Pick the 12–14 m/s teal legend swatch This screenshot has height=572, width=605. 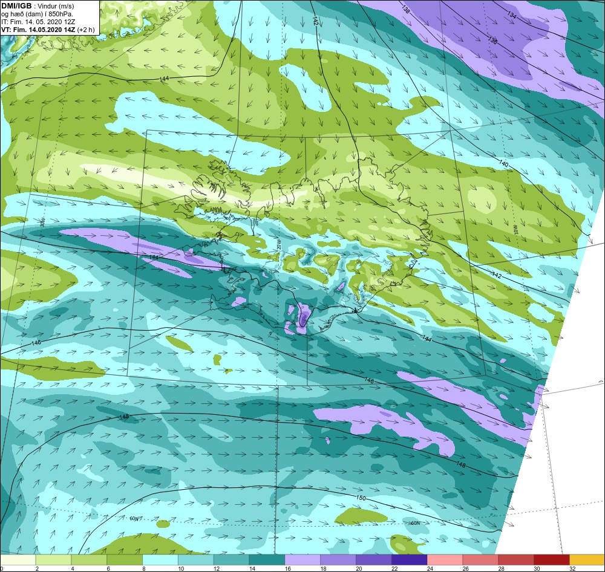pyautogui.click(x=231, y=559)
